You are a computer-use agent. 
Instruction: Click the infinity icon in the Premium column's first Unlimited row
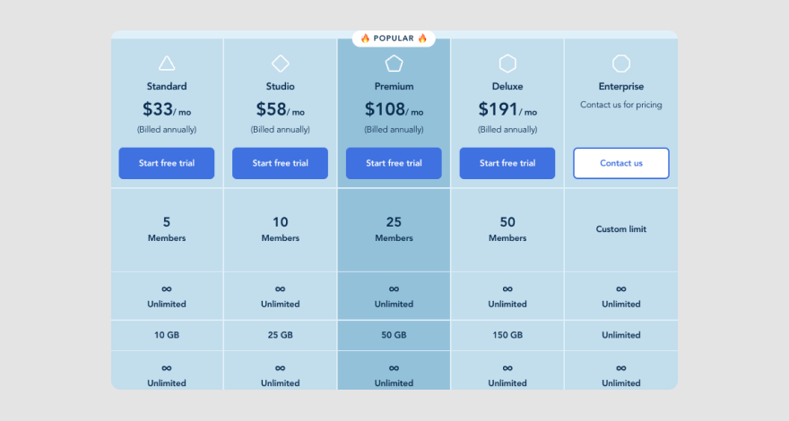pyautogui.click(x=394, y=288)
